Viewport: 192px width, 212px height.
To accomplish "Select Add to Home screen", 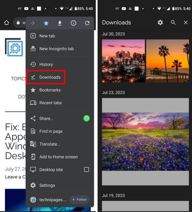I will coord(60,157).
